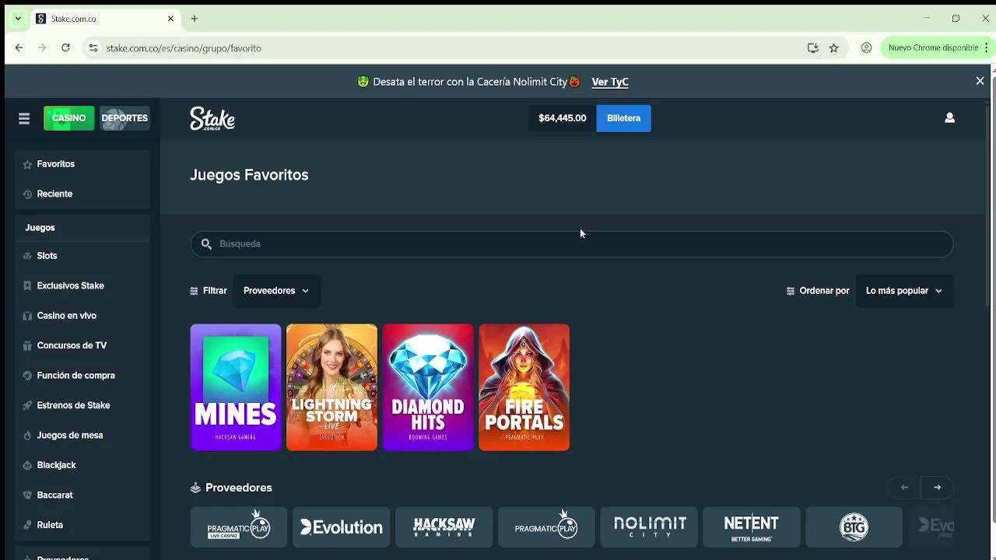The height and width of the screenshot is (560, 996).
Task: Select the Hacksaw Gaming provider logo
Action: 444,527
